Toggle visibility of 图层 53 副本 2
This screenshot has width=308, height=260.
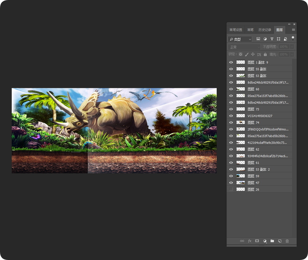pos(231,169)
